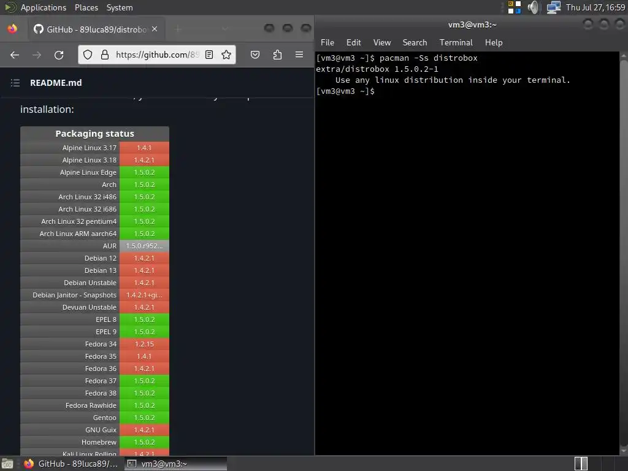Toggle Firefox reader view
The image size is (628, 471).
(209, 55)
